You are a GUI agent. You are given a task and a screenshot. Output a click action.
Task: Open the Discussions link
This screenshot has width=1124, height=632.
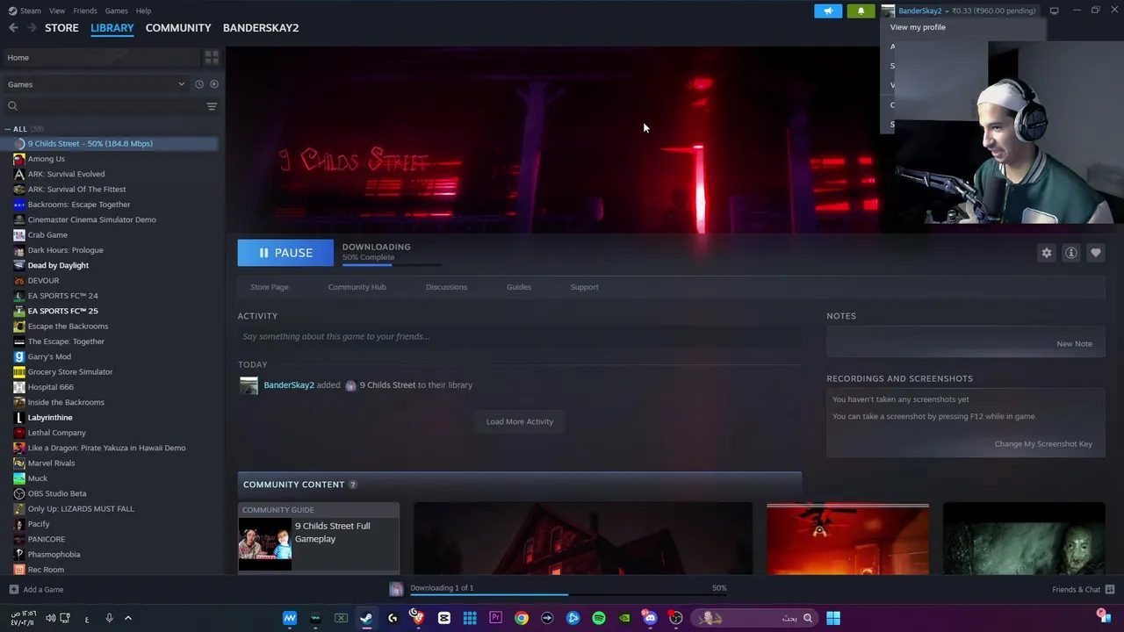coord(446,287)
